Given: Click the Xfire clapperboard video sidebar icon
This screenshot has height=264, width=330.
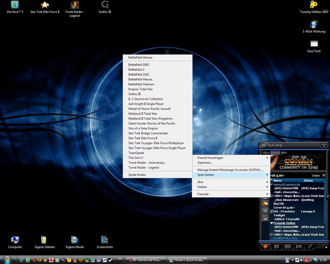Looking at the screenshot, I should tap(265, 218).
